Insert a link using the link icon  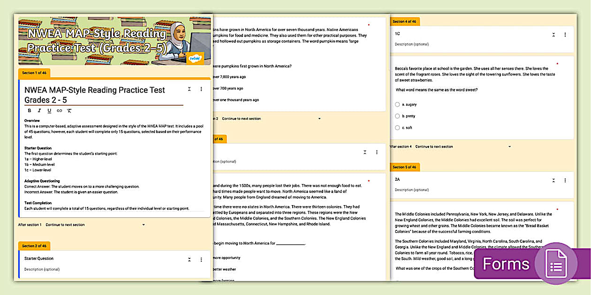[59, 111]
